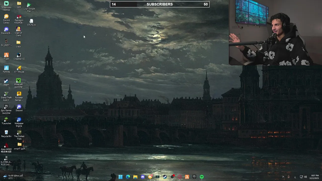Launch FiveM from the desktop
The image size is (322, 181).
6,56
